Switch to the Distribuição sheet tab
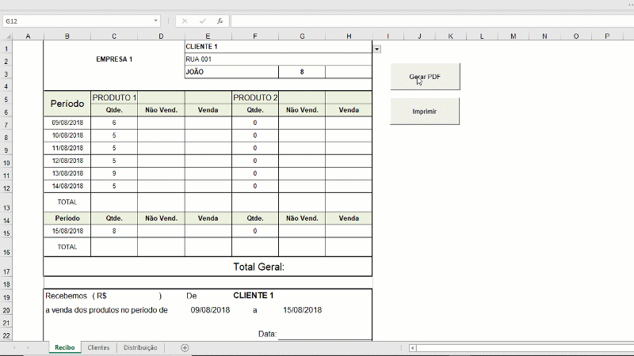The height and width of the screenshot is (356, 634). point(140,347)
